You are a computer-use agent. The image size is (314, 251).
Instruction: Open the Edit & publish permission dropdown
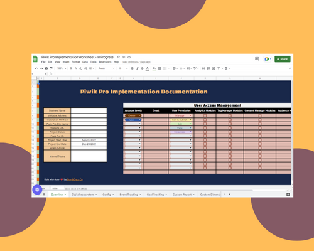coord(181,120)
